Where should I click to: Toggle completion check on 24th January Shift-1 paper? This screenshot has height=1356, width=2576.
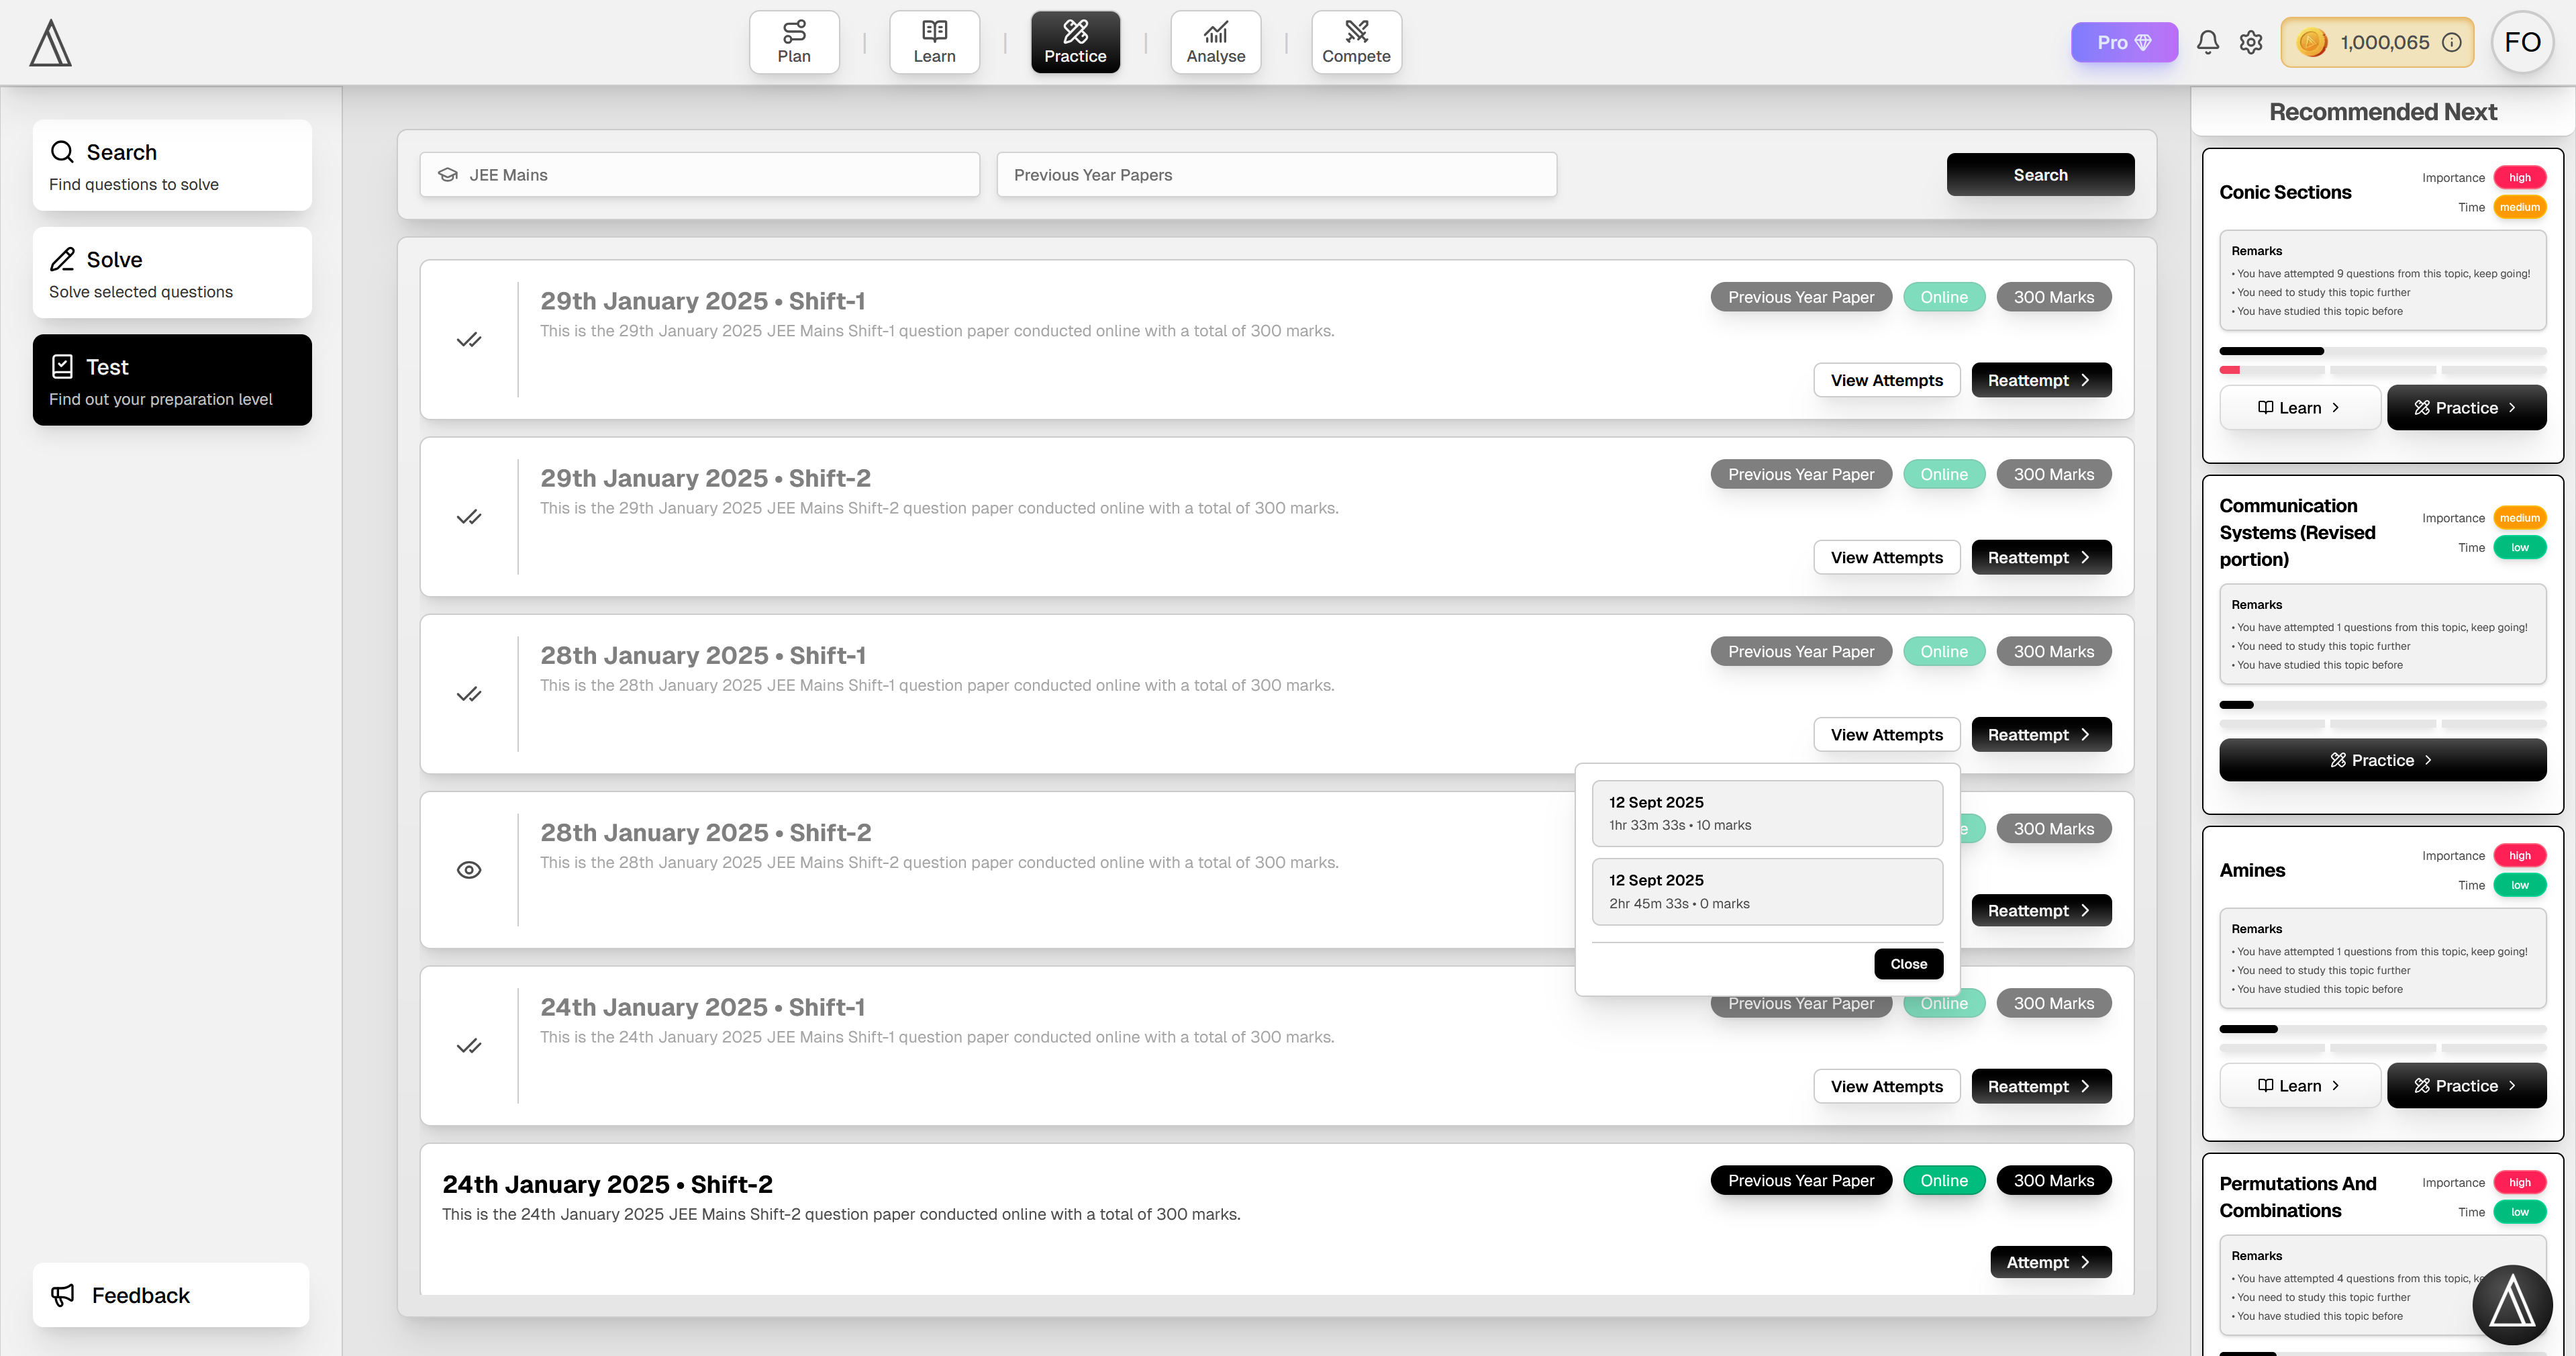(x=469, y=1046)
